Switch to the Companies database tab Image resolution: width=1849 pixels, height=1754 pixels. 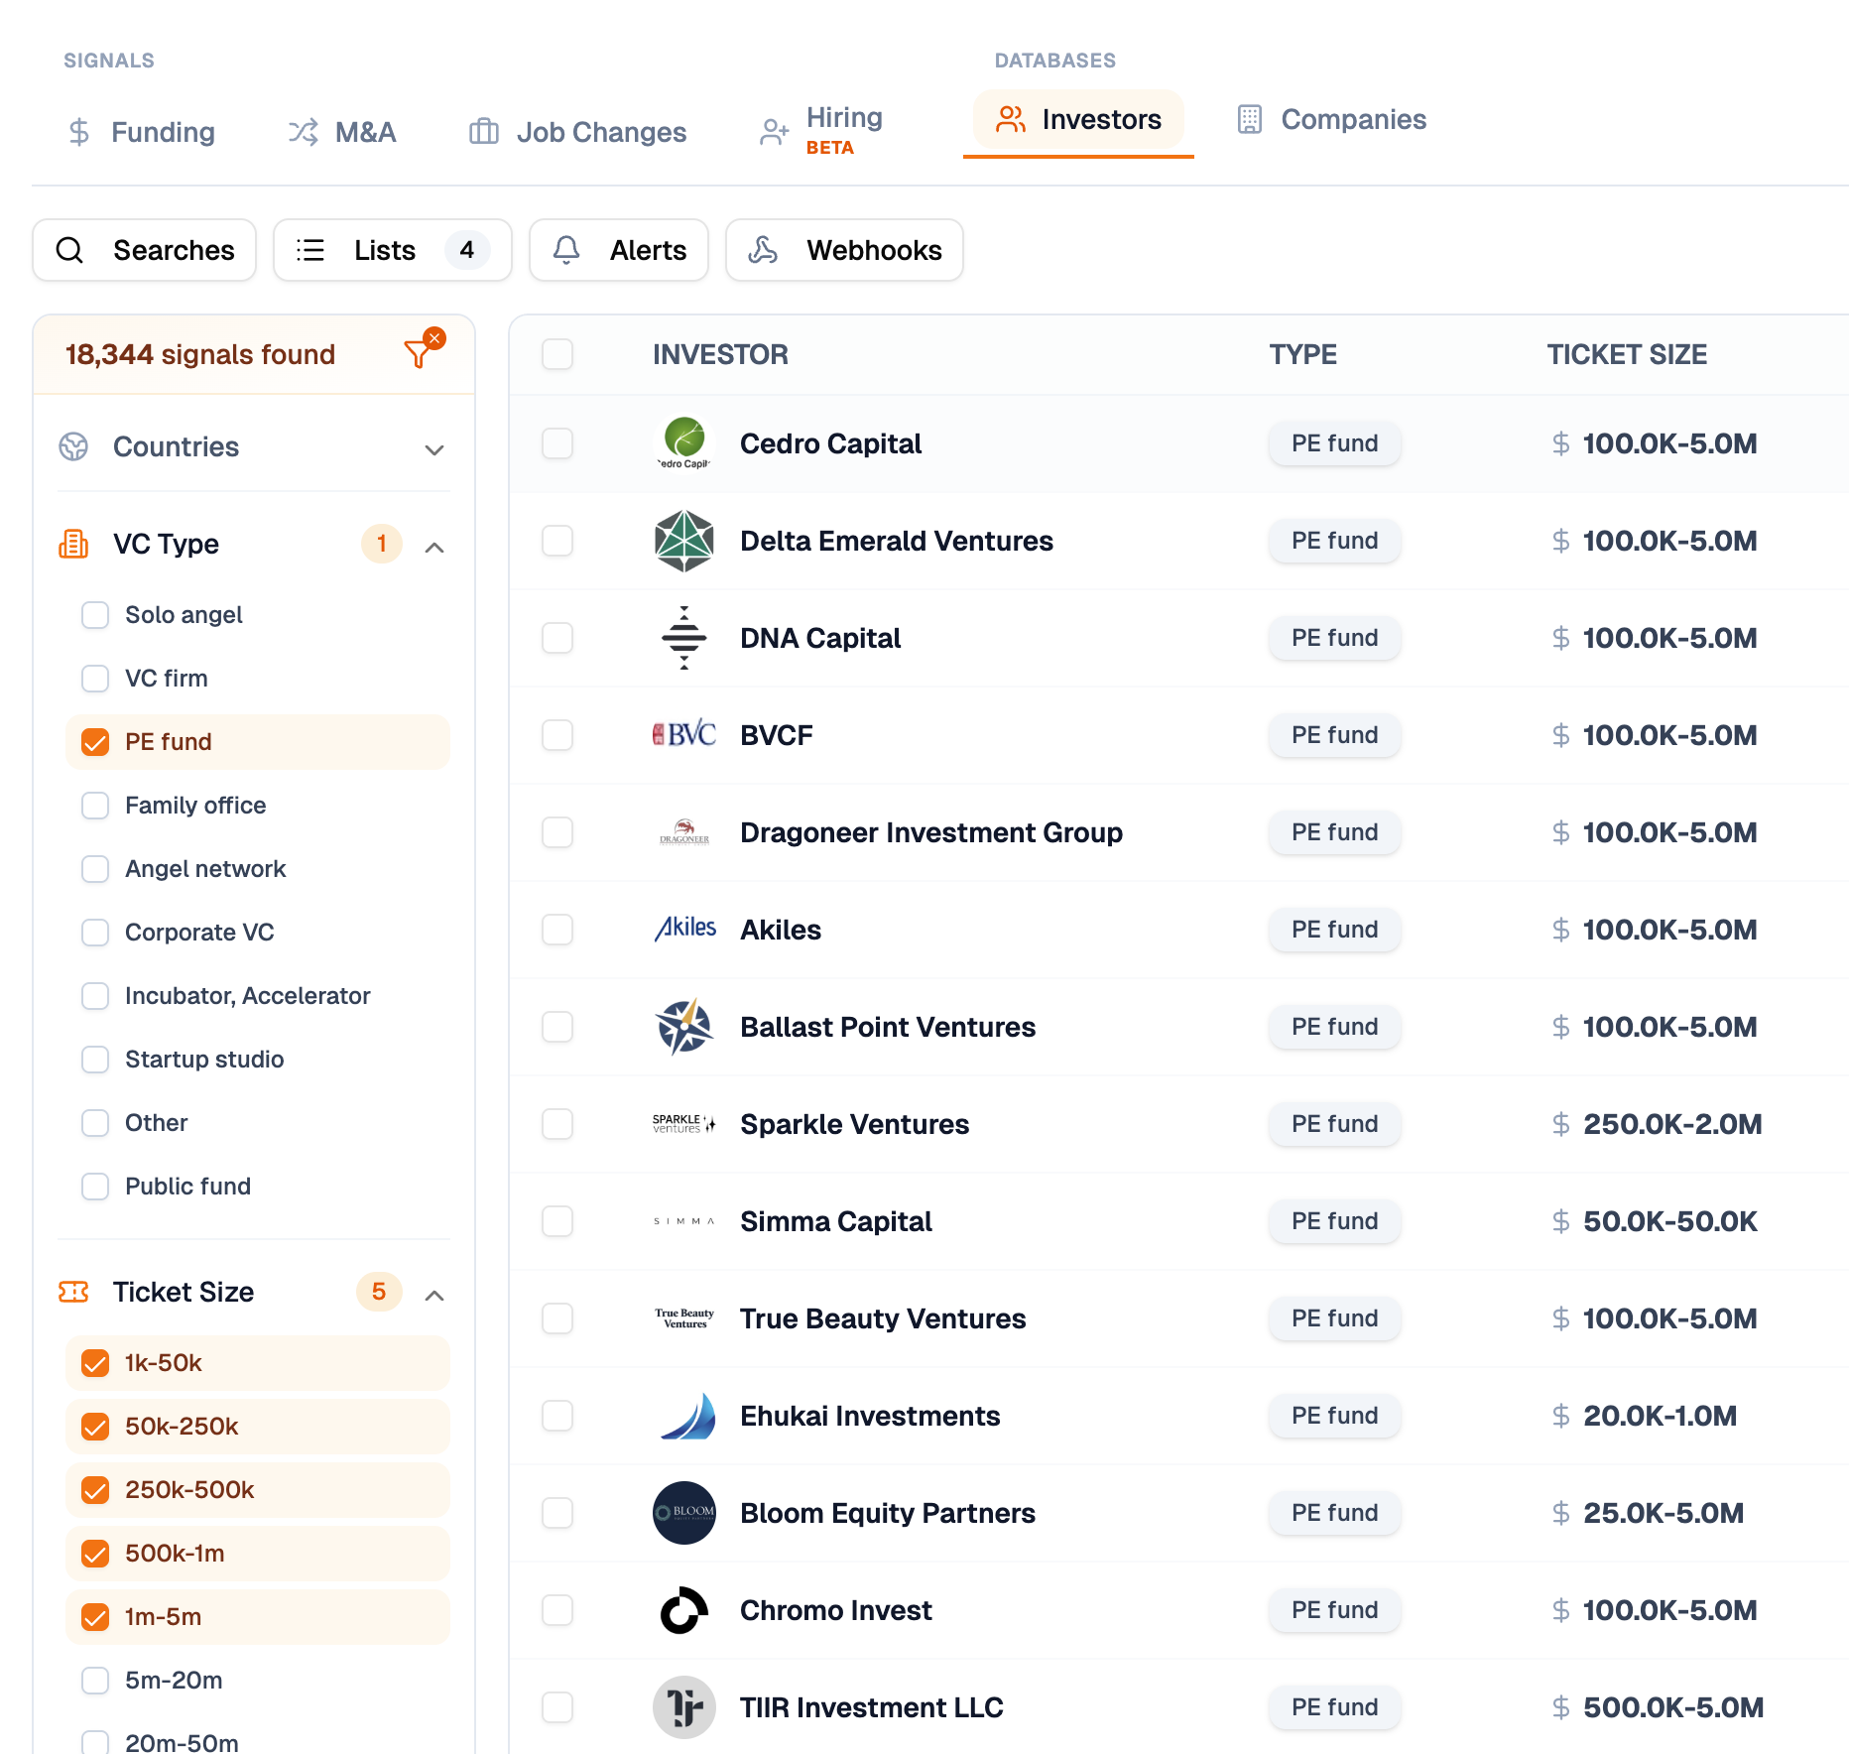pyautogui.click(x=1332, y=120)
